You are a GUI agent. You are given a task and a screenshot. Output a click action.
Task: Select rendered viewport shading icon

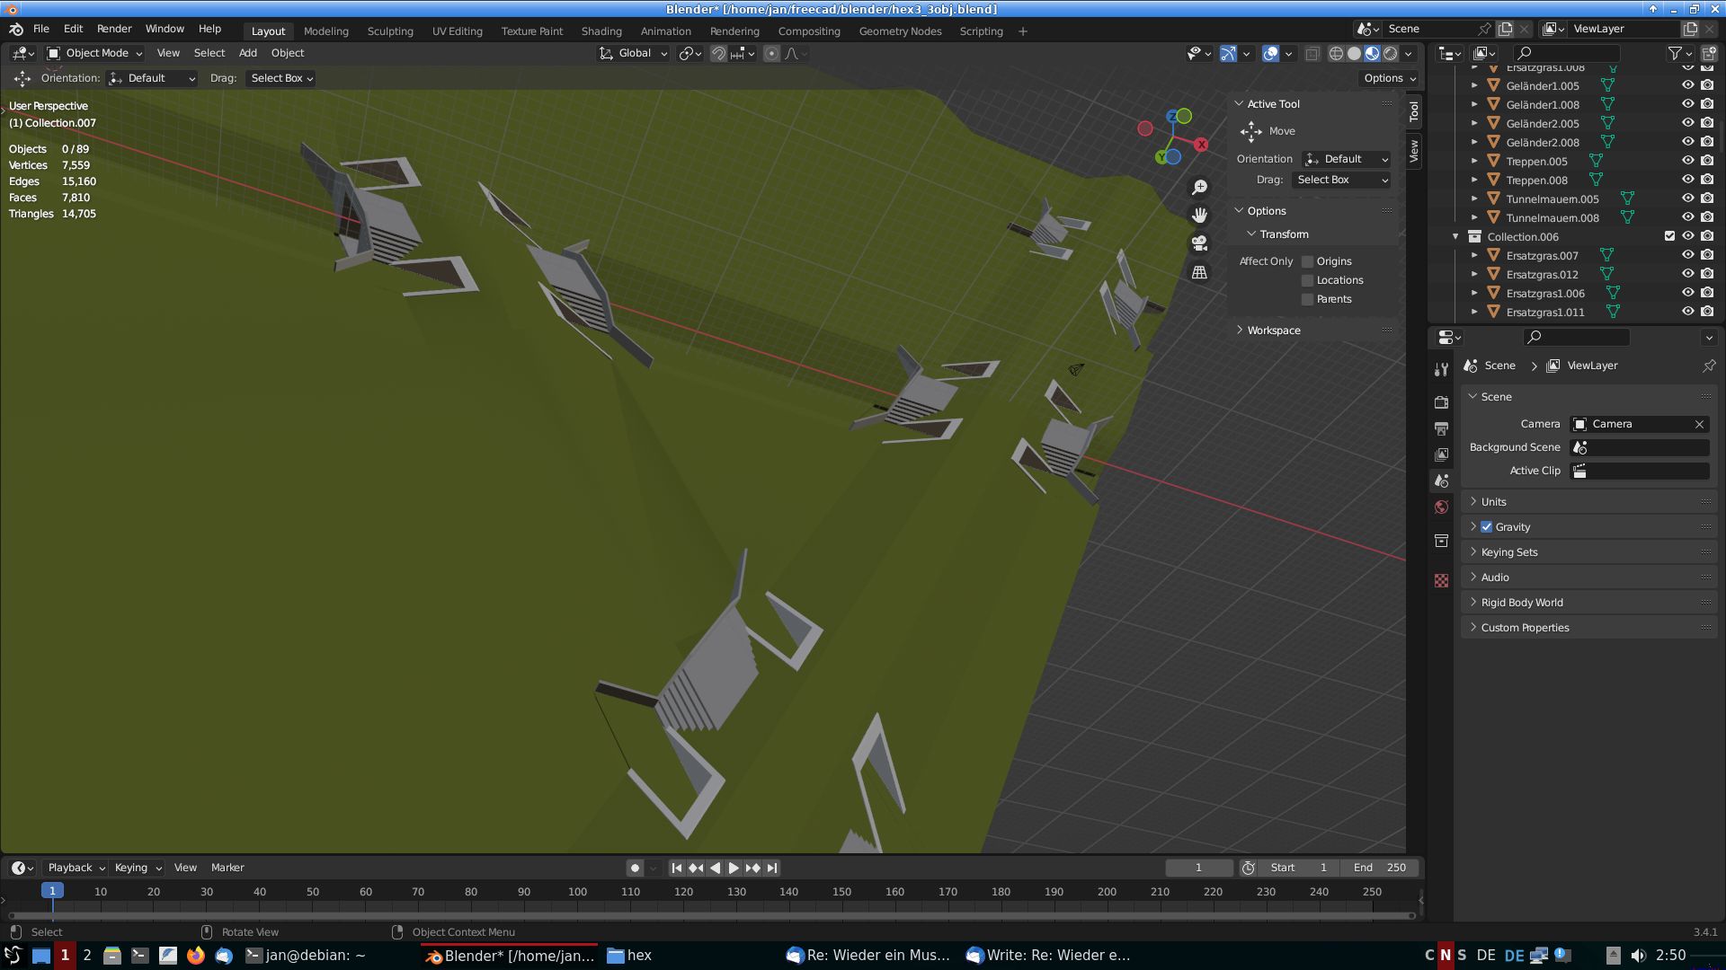[x=1390, y=54]
